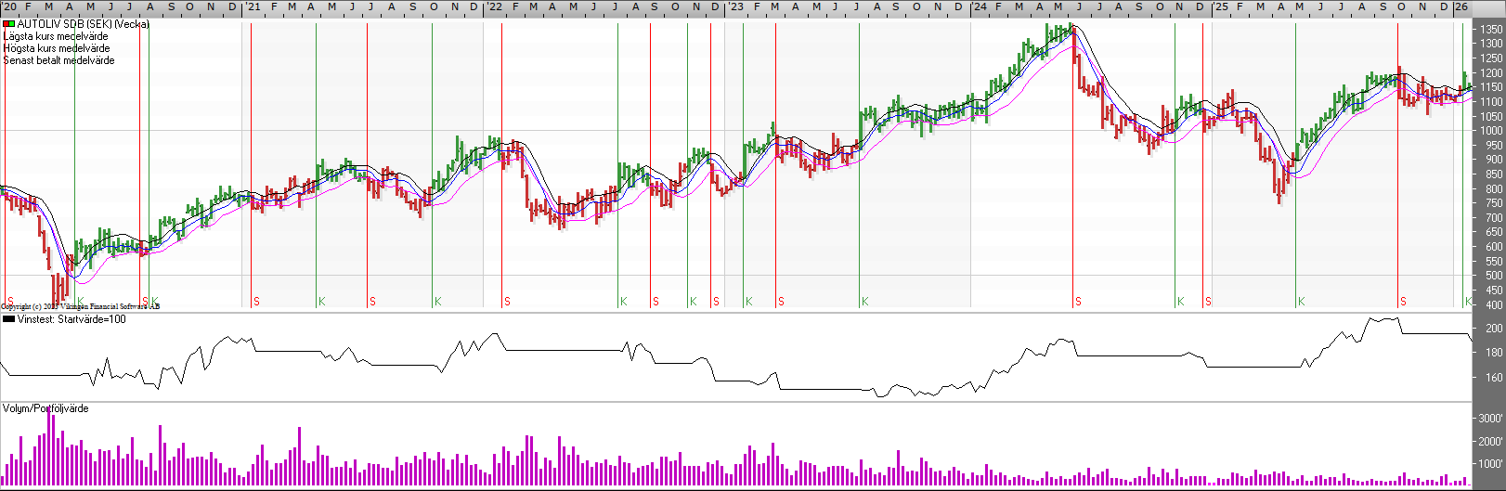Click the S sell signal at the mid-2024 peak

[1078, 302]
